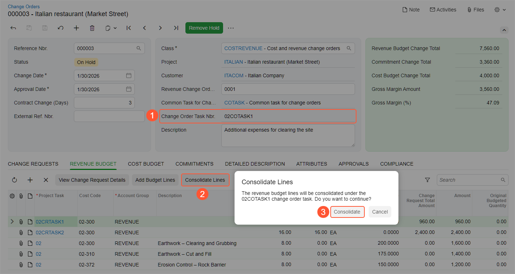Confirm with the Consolidate dialog button
Viewport: 515px width, 274px height.
[347, 212]
